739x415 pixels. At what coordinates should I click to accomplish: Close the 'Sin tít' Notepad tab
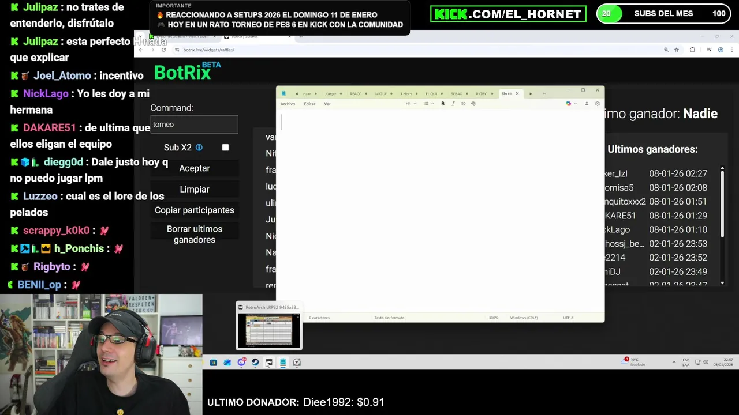(x=517, y=93)
